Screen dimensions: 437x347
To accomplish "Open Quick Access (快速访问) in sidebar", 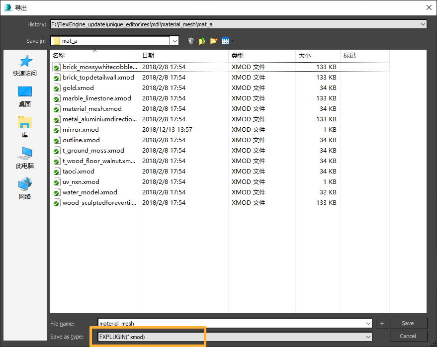I will 25,66.
